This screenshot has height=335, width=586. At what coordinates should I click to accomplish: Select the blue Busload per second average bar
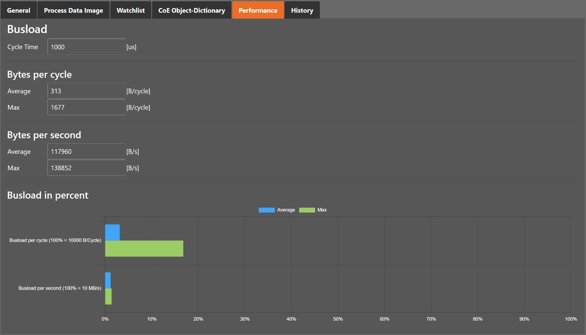click(108, 280)
